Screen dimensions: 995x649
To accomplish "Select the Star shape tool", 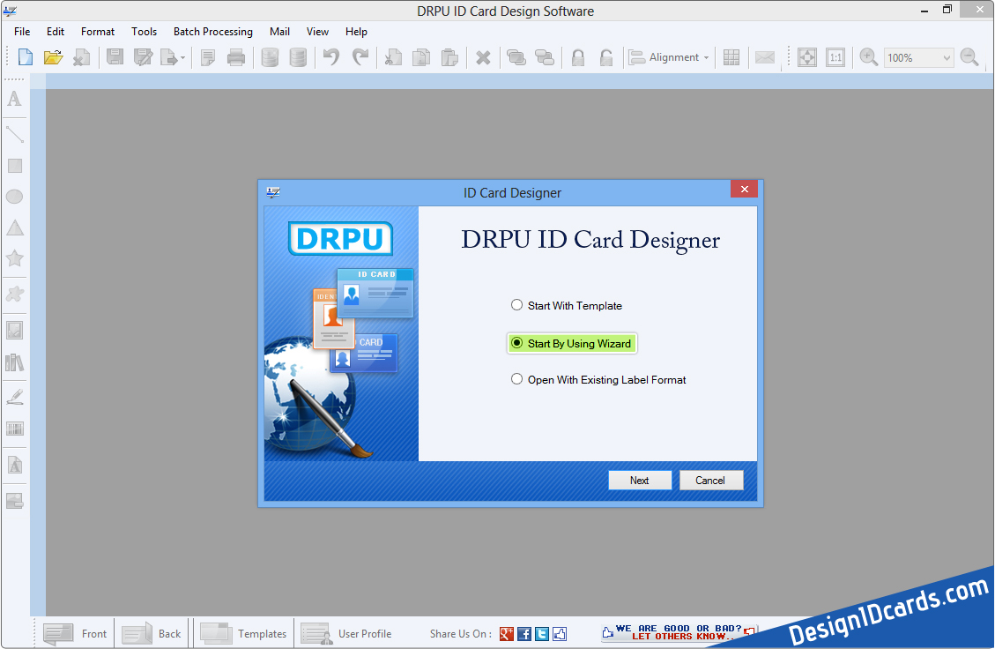I will click(15, 258).
